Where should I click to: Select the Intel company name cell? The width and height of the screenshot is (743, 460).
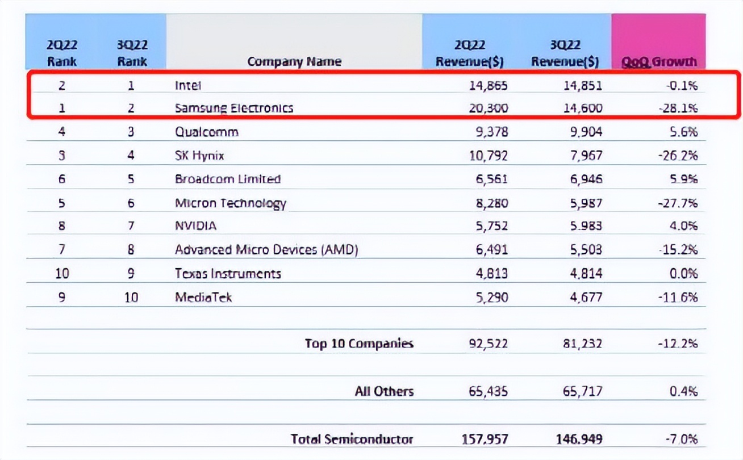[x=189, y=86]
